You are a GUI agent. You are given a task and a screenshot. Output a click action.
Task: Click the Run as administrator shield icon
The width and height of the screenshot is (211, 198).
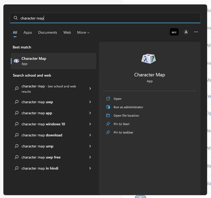tap(108, 107)
